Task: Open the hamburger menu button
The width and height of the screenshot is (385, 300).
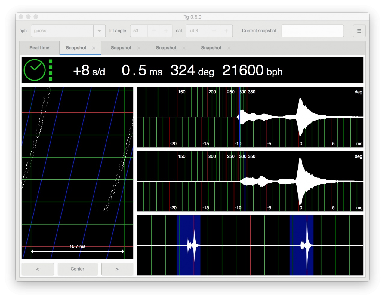Action: (359, 31)
